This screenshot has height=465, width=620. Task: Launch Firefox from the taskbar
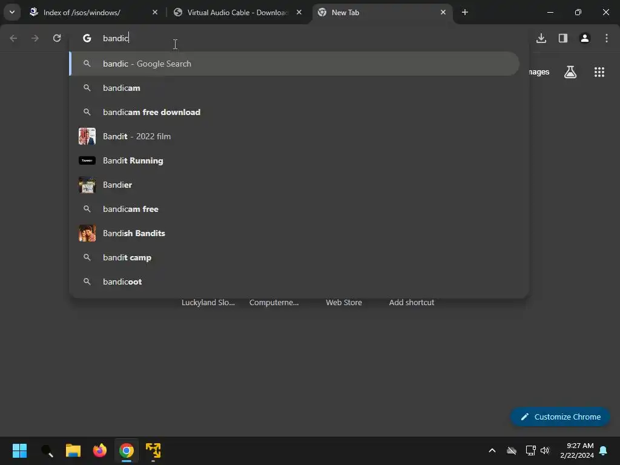[100, 450]
